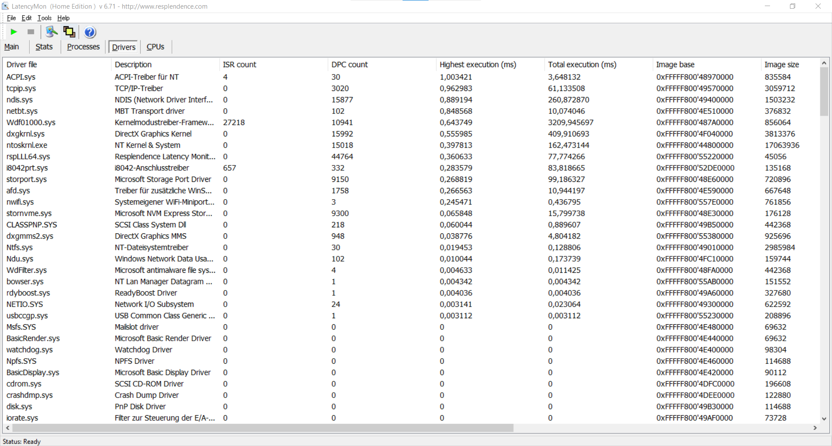
Task: Click 'Microsoft Basic Render Driver' description
Action: tap(163, 339)
